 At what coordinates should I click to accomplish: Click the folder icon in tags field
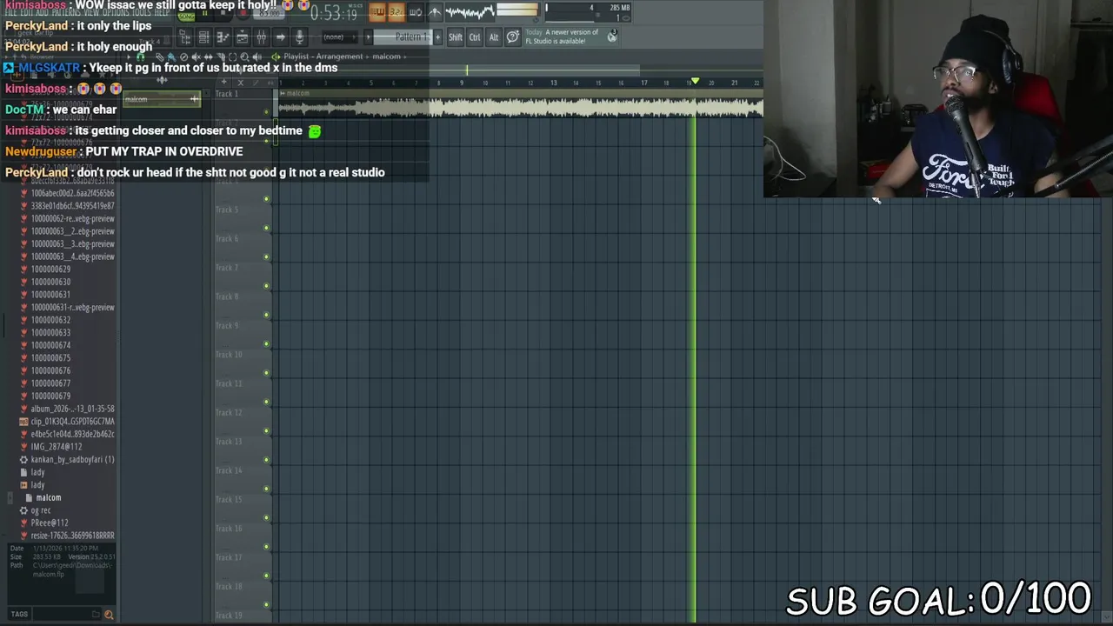96,614
